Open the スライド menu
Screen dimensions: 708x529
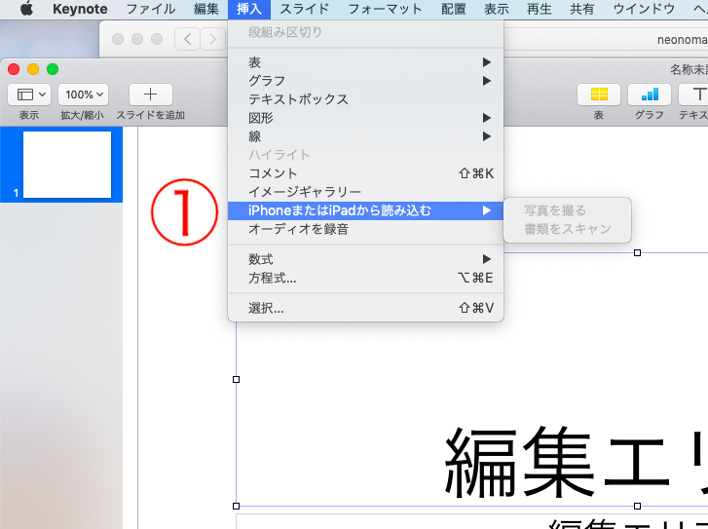point(304,9)
